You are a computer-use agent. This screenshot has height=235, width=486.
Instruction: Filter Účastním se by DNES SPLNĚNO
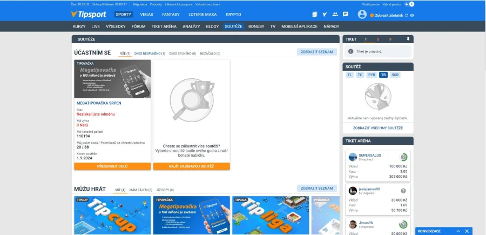tap(183, 53)
